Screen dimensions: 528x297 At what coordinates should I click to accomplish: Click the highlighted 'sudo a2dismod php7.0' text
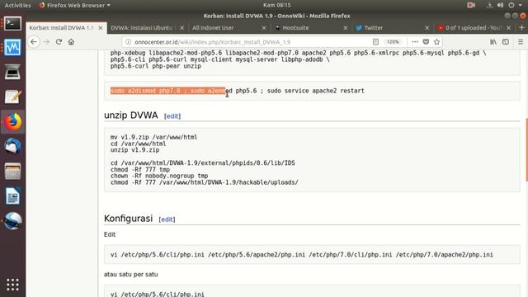pos(145,91)
